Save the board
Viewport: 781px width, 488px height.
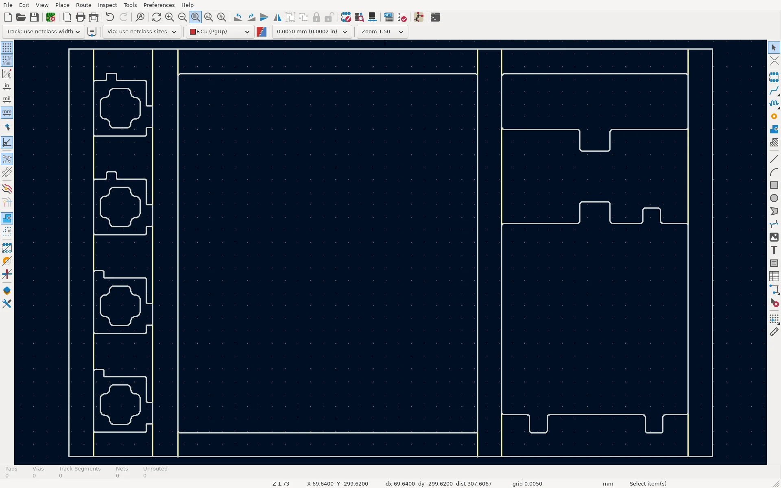34,17
